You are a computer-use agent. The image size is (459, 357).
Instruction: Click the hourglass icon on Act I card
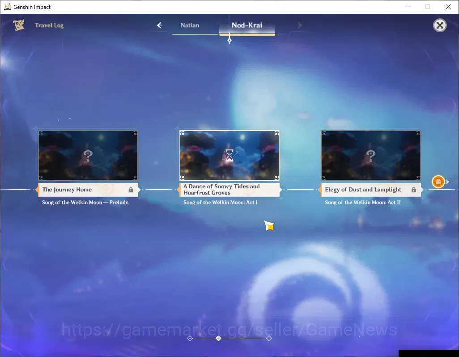click(x=229, y=155)
